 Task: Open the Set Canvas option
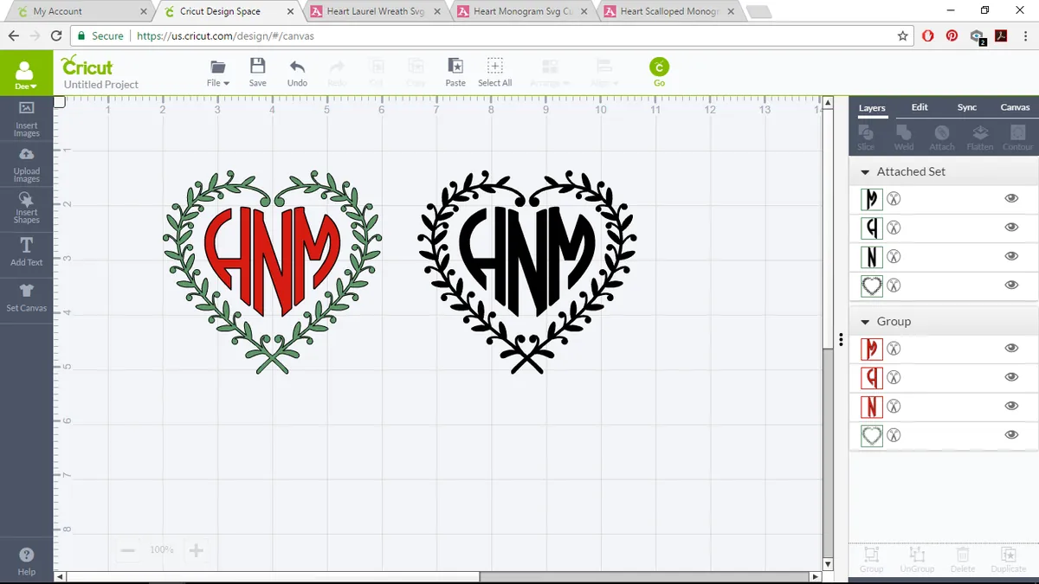click(26, 298)
